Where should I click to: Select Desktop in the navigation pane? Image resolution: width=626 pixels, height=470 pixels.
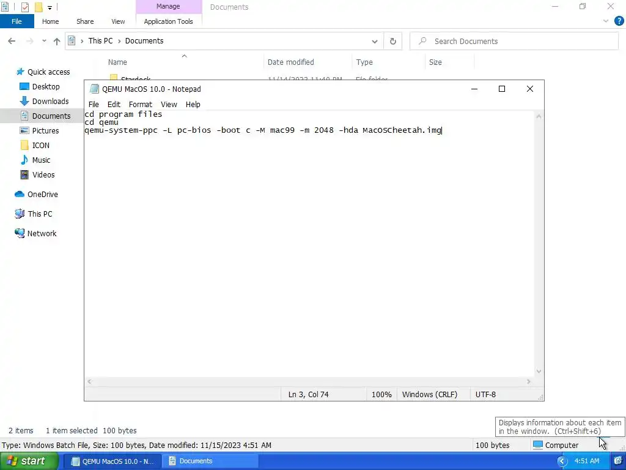tap(46, 86)
